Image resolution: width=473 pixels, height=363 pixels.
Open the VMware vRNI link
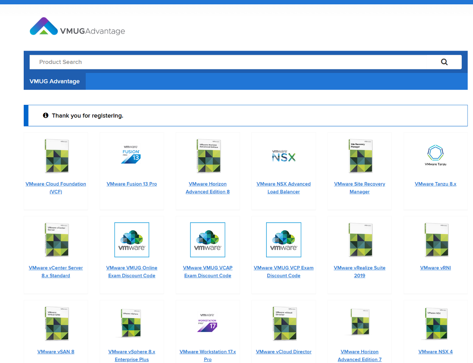pyautogui.click(x=436, y=268)
